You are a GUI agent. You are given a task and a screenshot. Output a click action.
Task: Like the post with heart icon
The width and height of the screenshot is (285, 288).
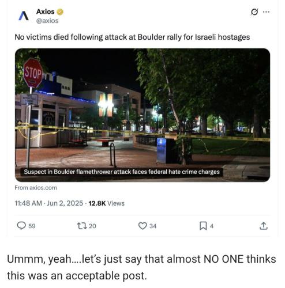tap(142, 226)
